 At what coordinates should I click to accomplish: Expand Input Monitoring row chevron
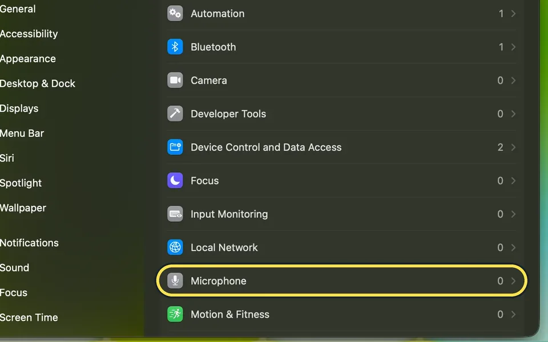pyautogui.click(x=513, y=214)
